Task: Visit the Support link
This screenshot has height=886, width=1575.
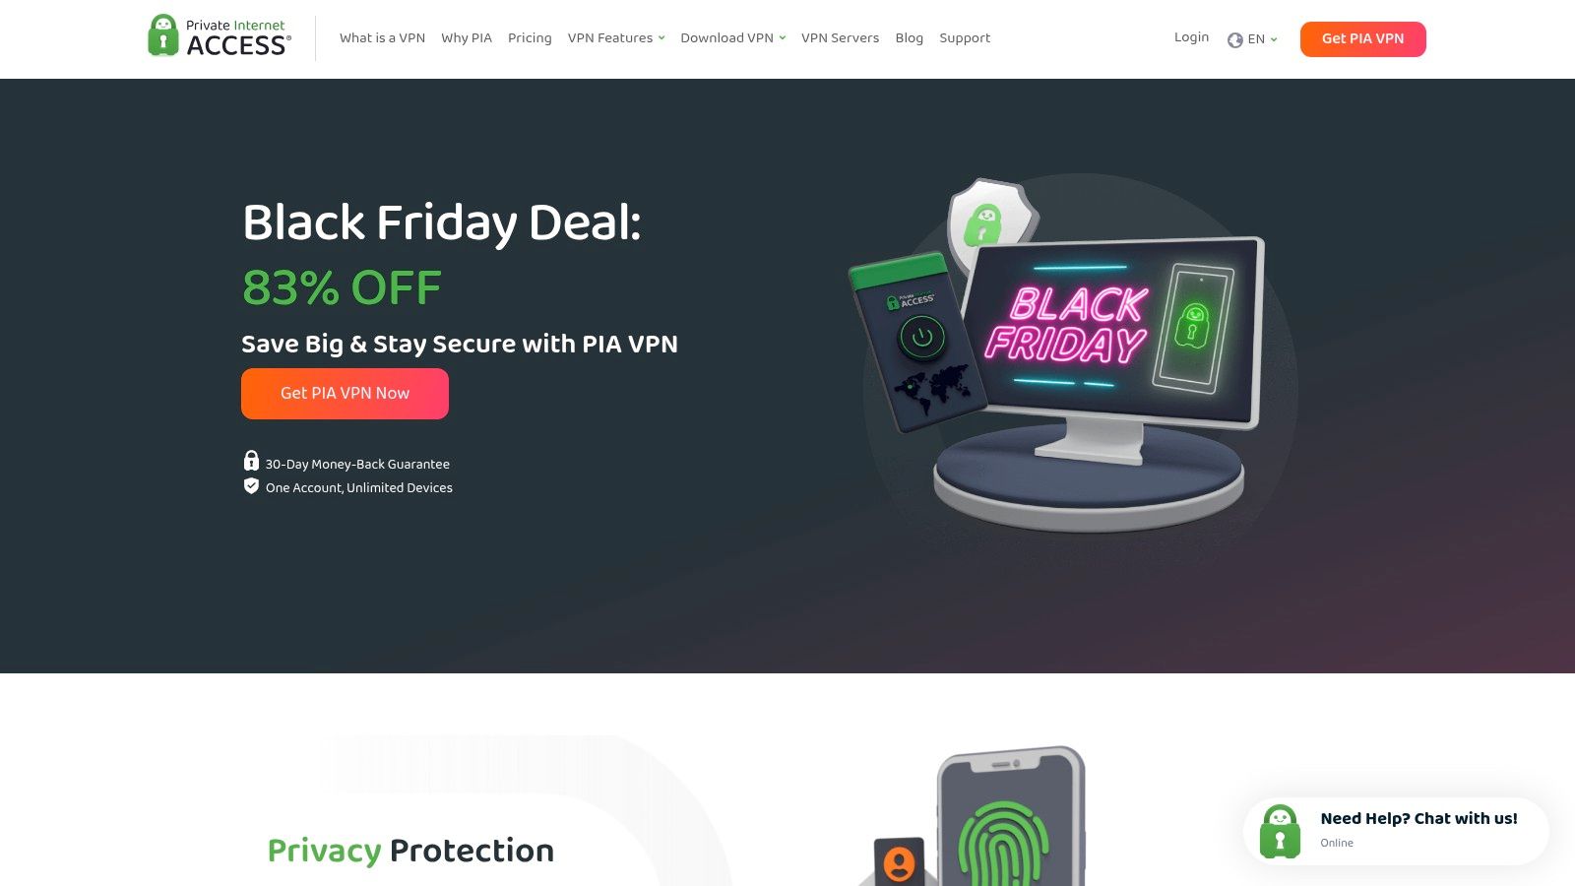Action: click(965, 38)
